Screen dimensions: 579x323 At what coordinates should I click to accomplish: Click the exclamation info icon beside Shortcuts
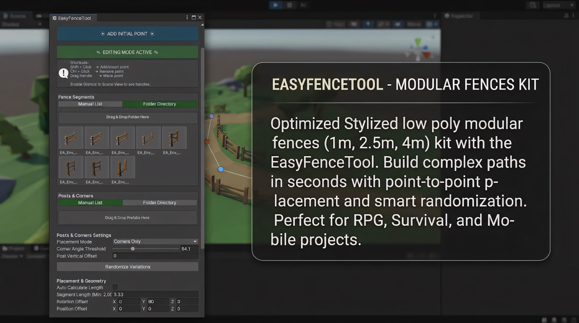click(64, 73)
